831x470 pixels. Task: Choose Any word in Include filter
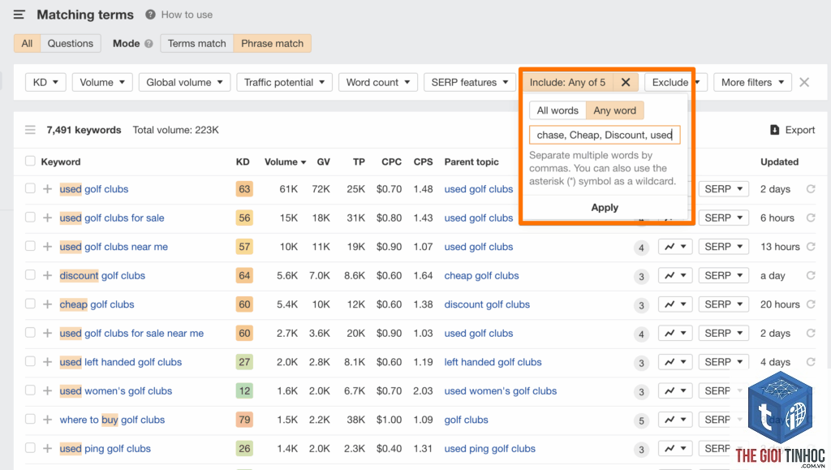615,110
